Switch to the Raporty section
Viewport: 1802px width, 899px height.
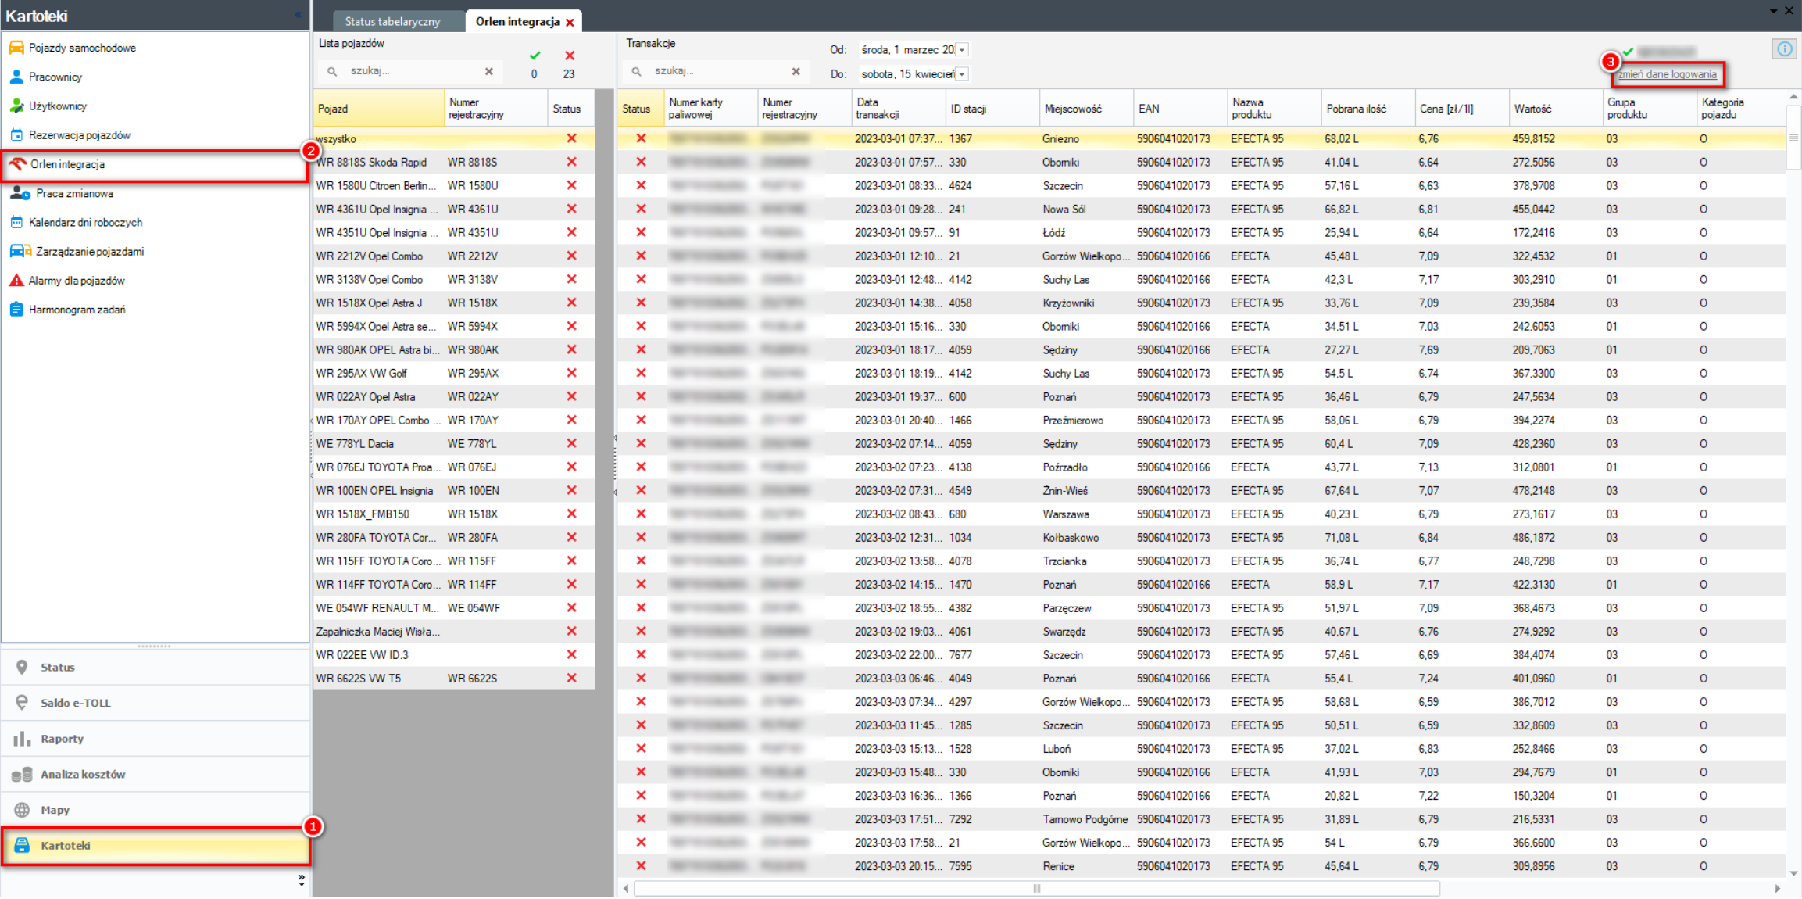coord(155,739)
